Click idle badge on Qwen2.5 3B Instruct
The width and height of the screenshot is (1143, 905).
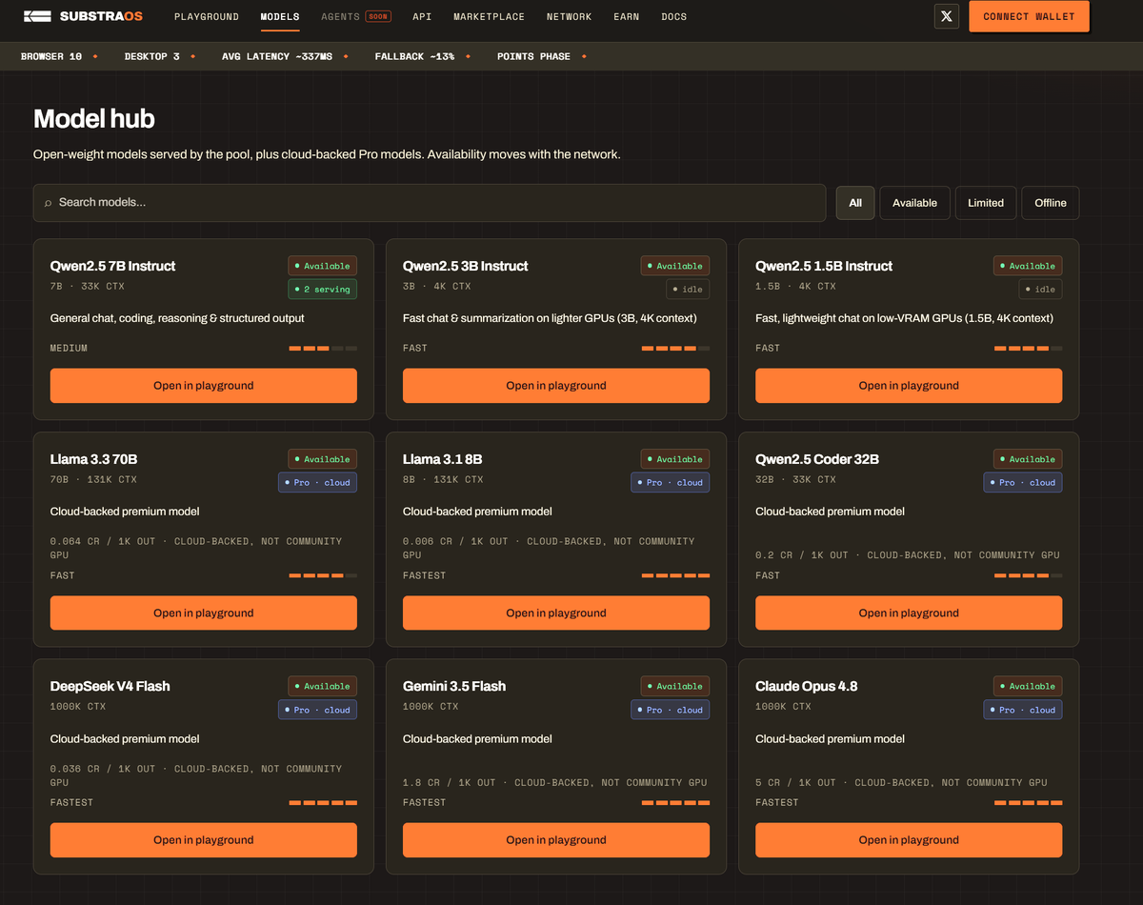pos(688,290)
